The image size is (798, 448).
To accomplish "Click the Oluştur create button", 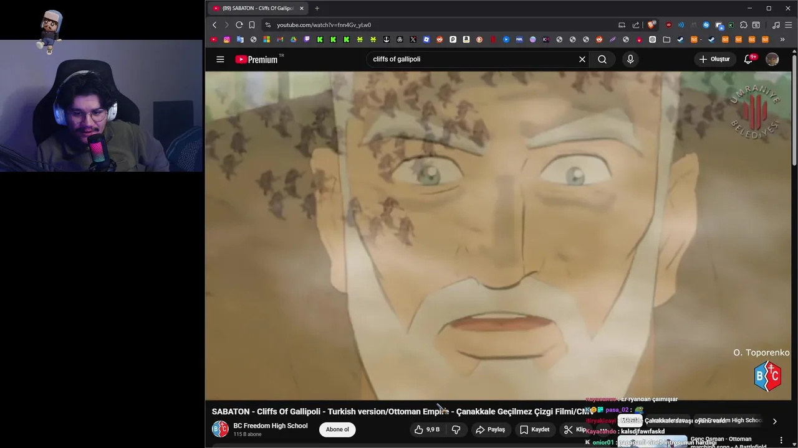I will point(714,59).
